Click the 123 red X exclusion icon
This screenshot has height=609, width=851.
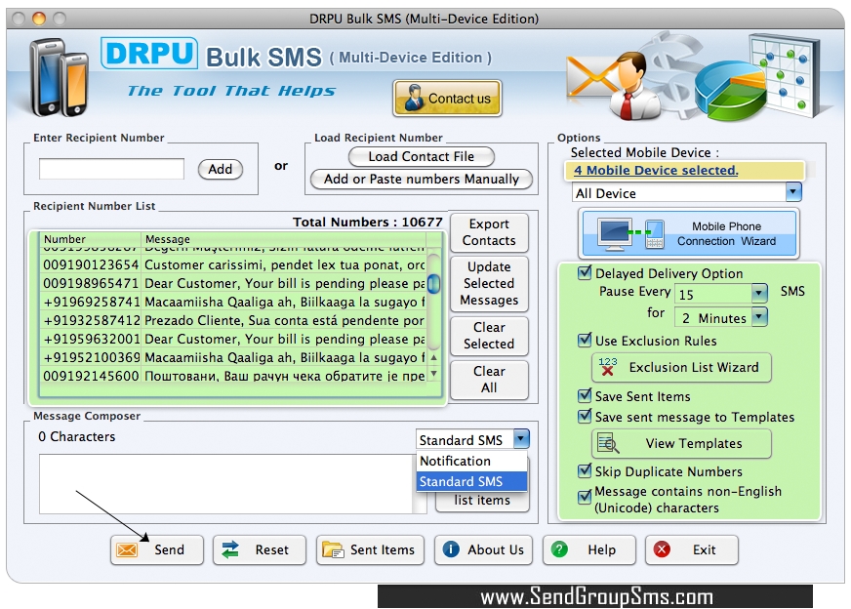point(607,367)
